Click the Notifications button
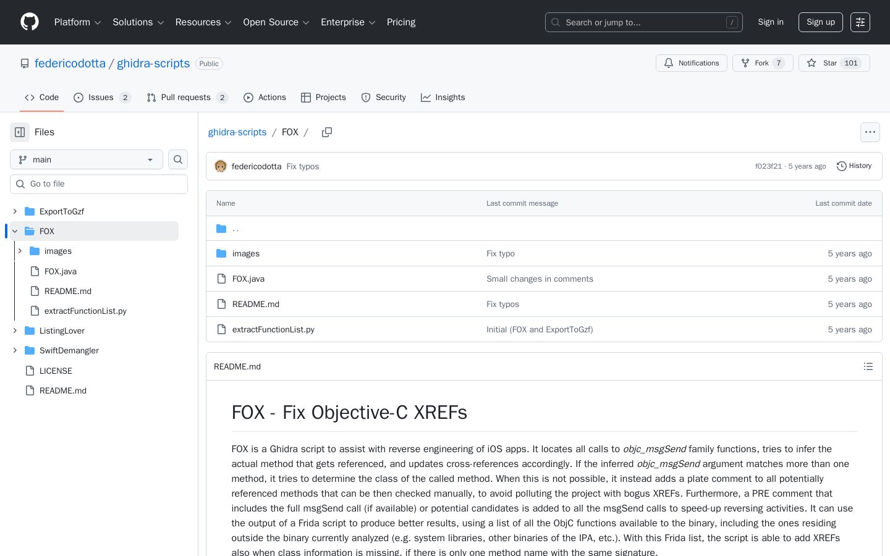890x556 pixels. pyautogui.click(x=691, y=63)
